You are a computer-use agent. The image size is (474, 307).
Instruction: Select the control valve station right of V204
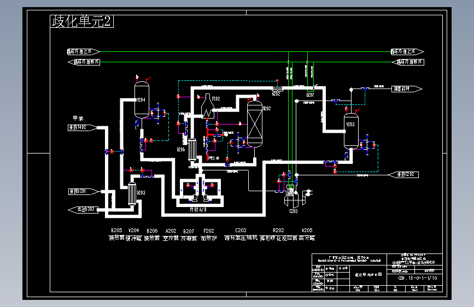(158, 113)
